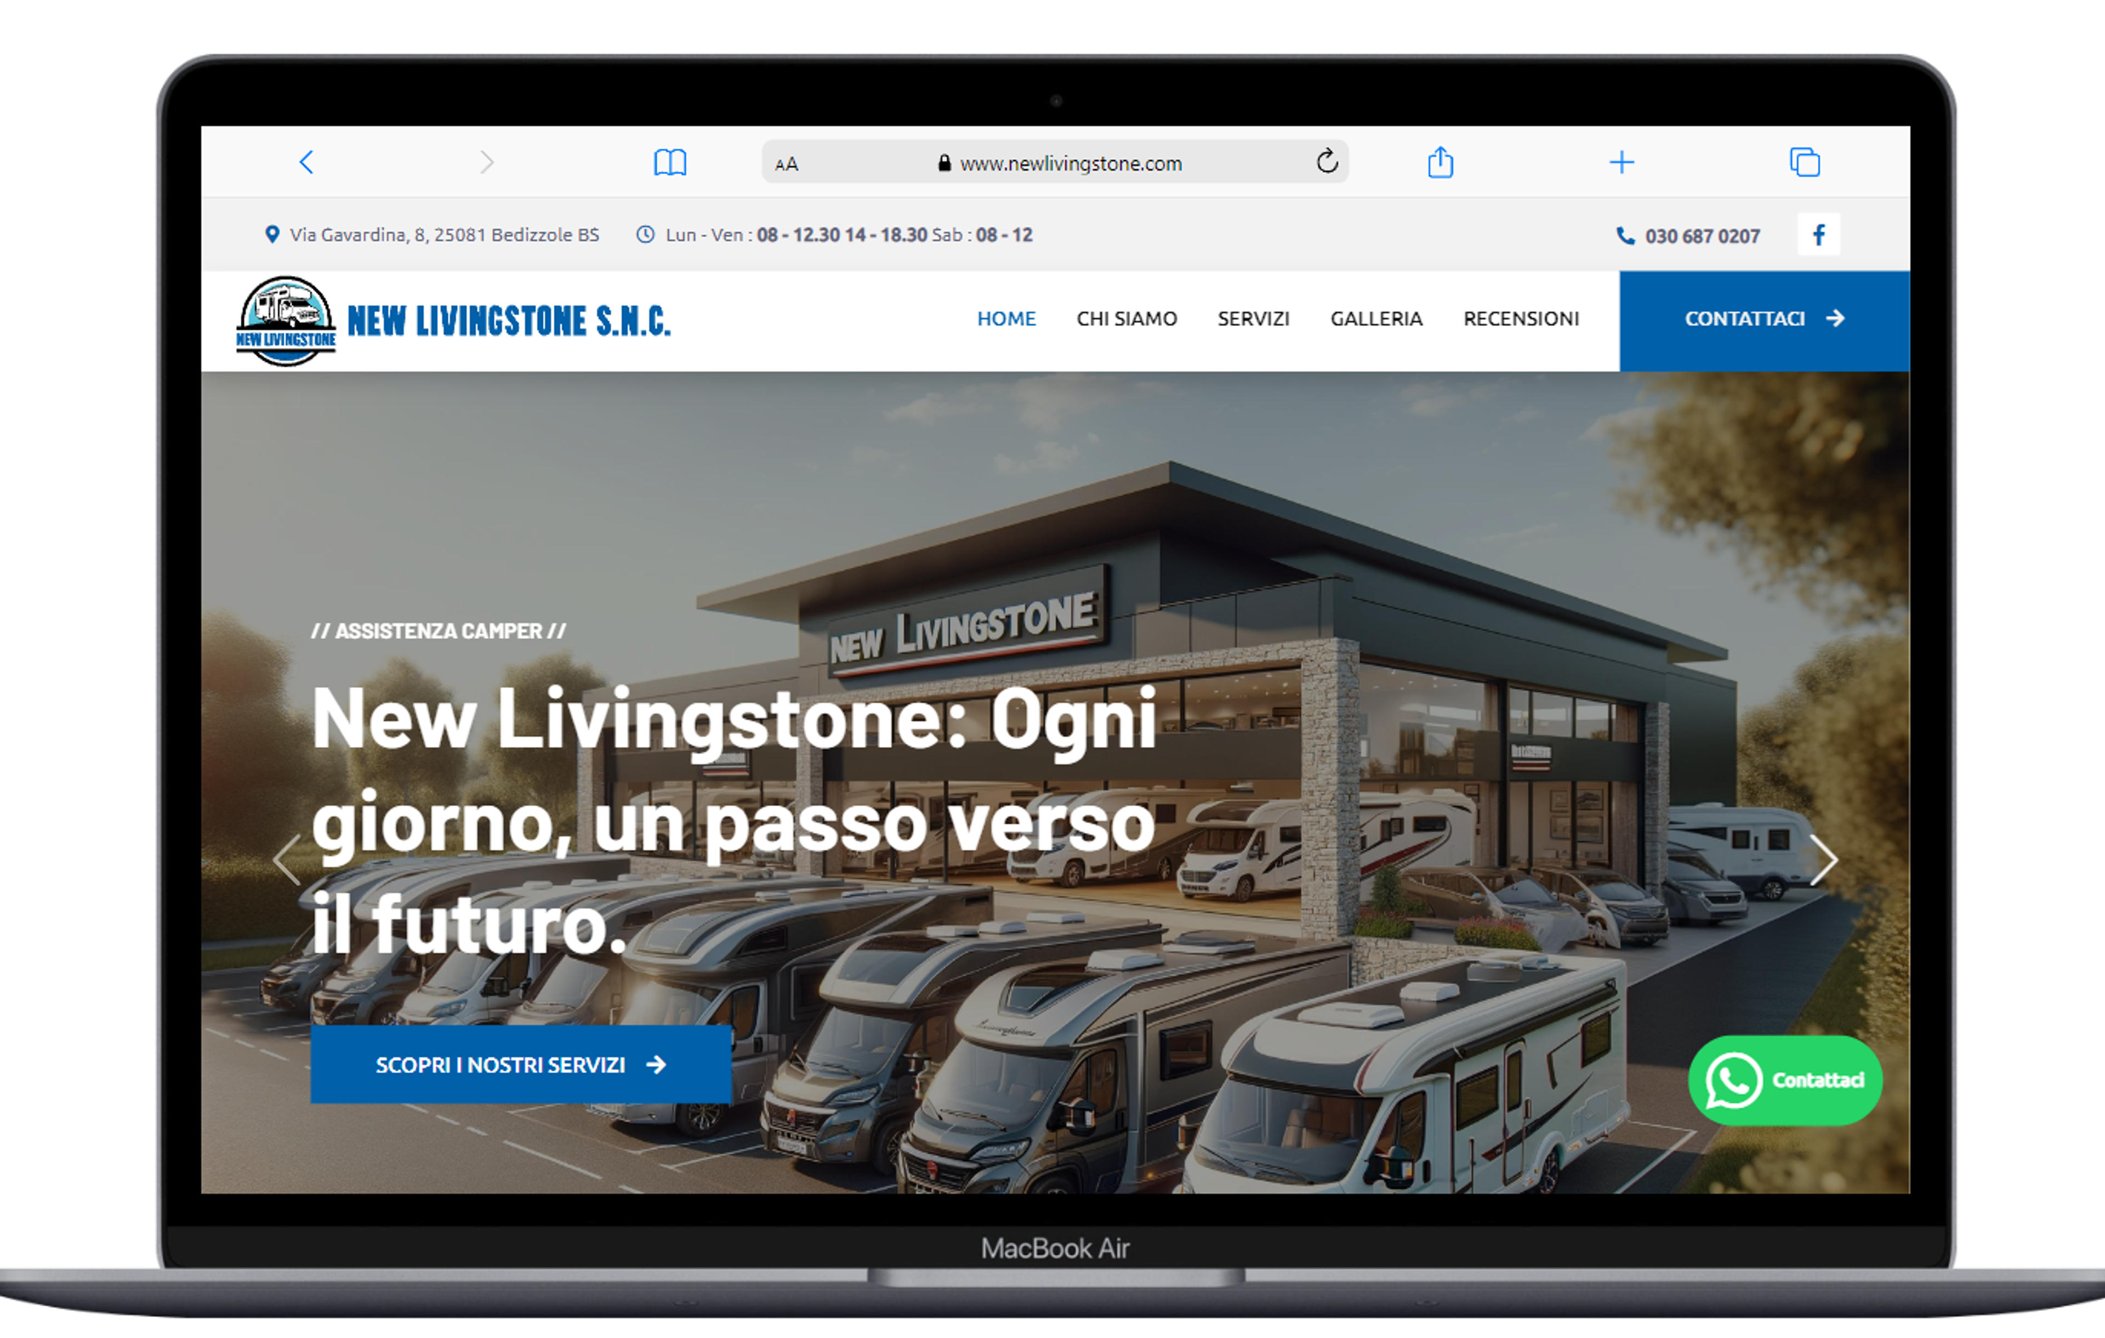Open the green WhatsApp Contattaci chat button

click(x=1785, y=1080)
